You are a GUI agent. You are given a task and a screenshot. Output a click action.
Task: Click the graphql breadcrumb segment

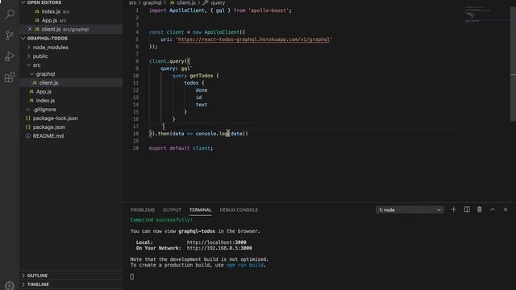pyautogui.click(x=152, y=2)
